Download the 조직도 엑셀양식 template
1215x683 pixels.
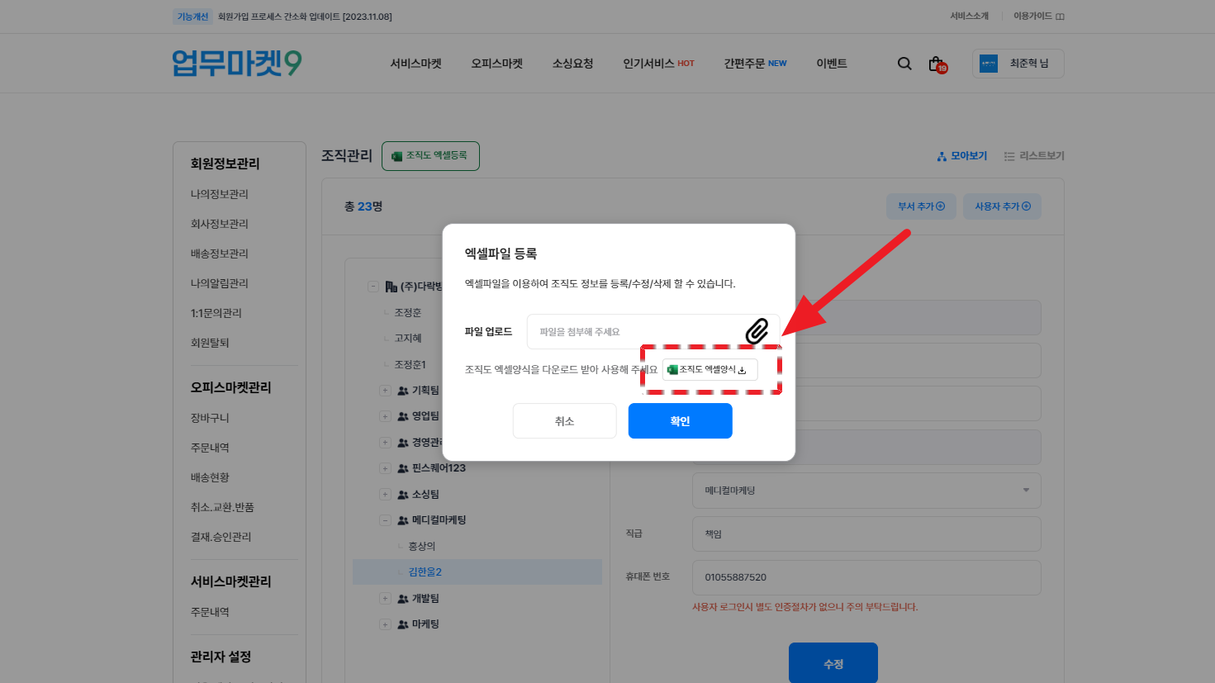(710, 369)
